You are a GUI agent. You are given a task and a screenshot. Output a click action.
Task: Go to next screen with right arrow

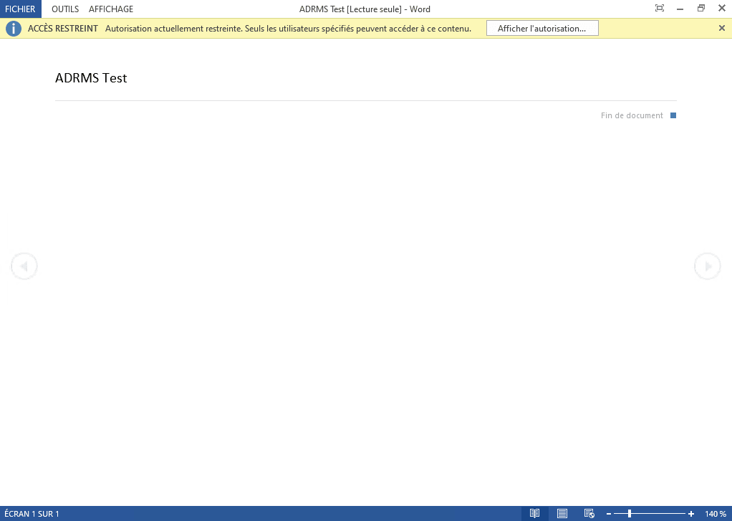(708, 267)
